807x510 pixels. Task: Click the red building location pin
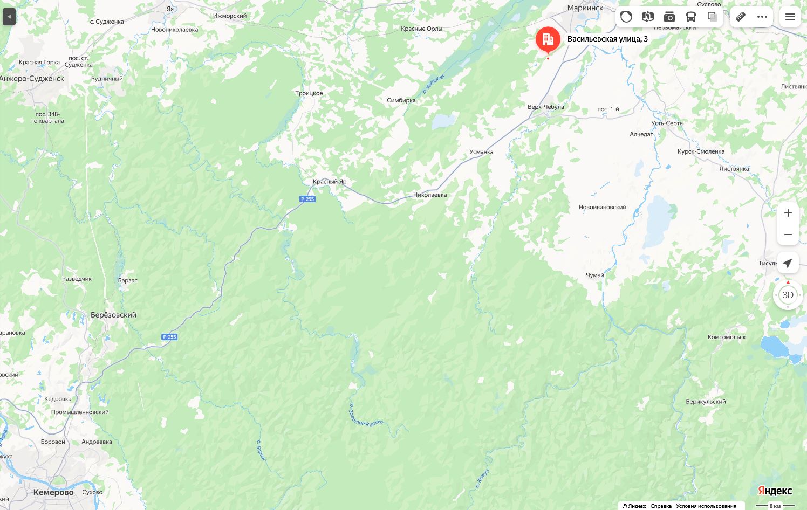coord(548,40)
